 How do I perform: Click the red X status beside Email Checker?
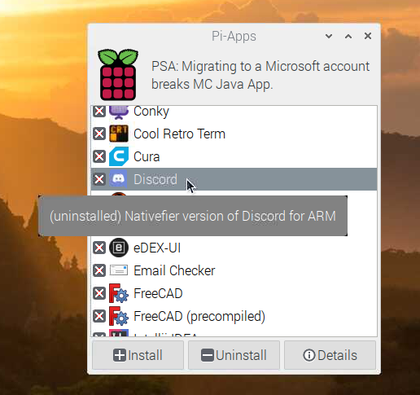(x=99, y=270)
